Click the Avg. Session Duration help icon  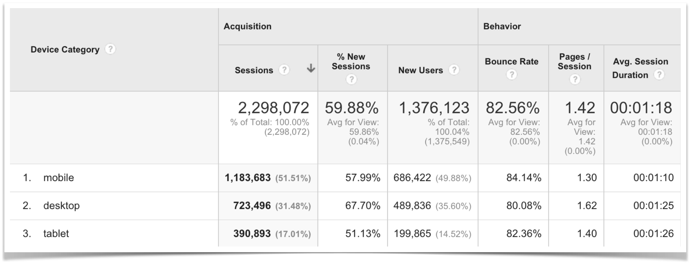(659, 75)
